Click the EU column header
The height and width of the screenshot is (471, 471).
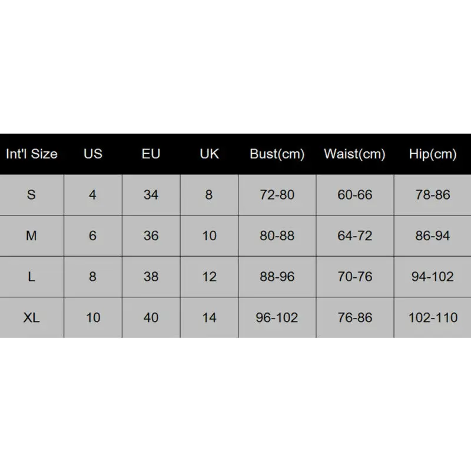point(151,154)
